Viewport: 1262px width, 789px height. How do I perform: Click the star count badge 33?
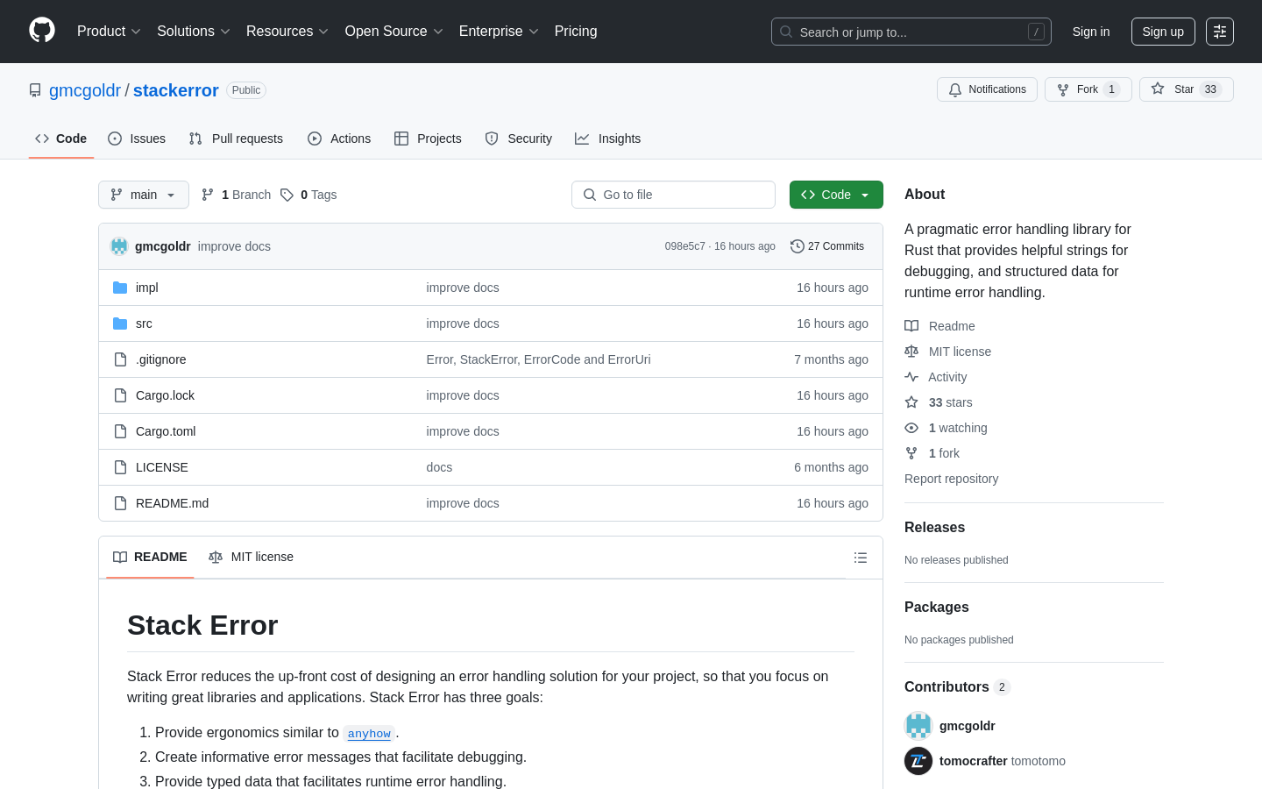(1210, 89)
